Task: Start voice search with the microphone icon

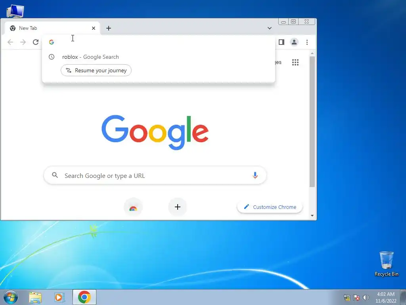Action: point(255,175)
